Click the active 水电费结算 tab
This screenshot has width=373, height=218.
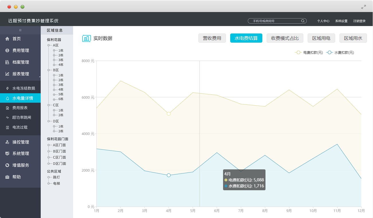246,38
